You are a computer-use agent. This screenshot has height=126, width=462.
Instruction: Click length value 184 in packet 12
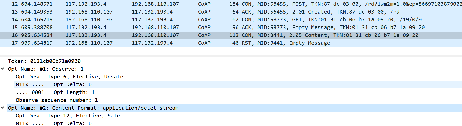pos(234,4)
